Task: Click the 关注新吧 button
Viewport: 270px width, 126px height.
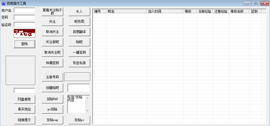Action: click(52, 42)
